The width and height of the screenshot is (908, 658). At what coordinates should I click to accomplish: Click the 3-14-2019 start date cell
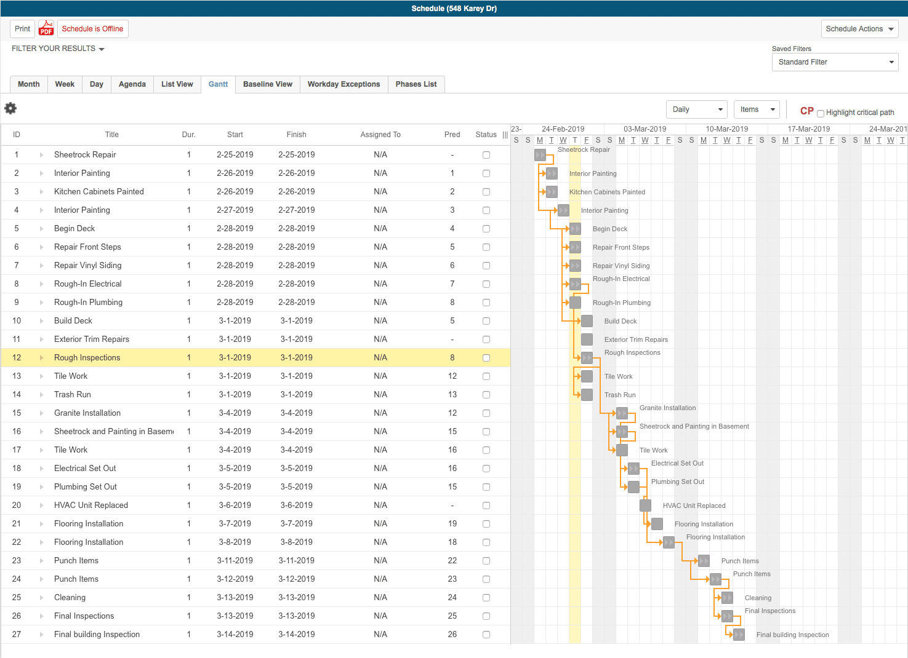[x=235, y=635]
